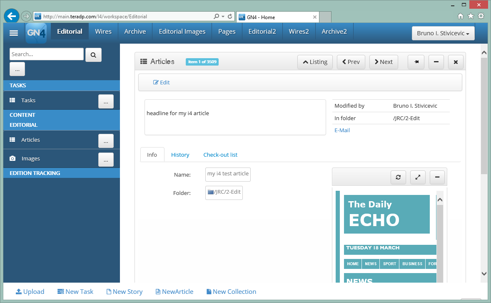Image resolution: width=491 pixels, height=303 pixels.
Task: Click the folder icon in the Folder field
Action: coord(211,192)
